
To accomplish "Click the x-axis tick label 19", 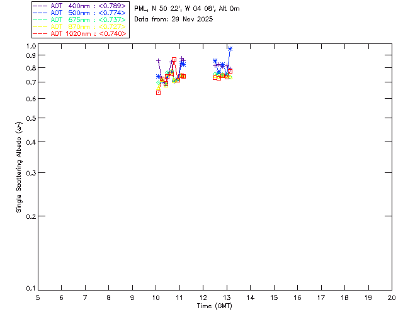I will coord(368,297).
